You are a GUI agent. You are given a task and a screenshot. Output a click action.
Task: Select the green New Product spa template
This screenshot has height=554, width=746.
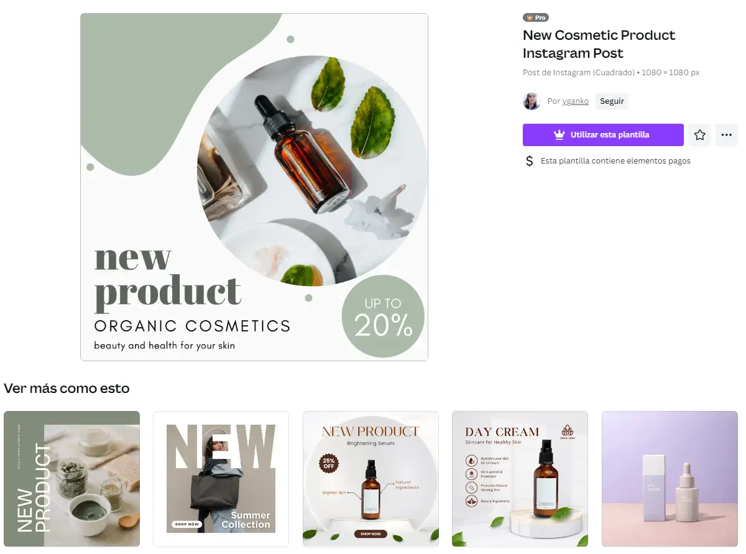pyautogui.click(x=71, y=479)
